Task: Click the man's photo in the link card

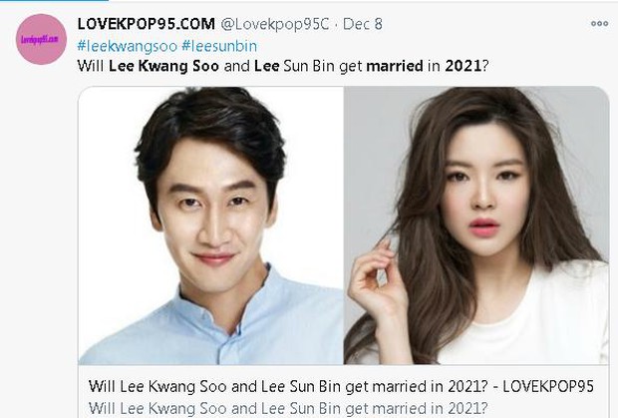Action: click(x=211, y=225)
